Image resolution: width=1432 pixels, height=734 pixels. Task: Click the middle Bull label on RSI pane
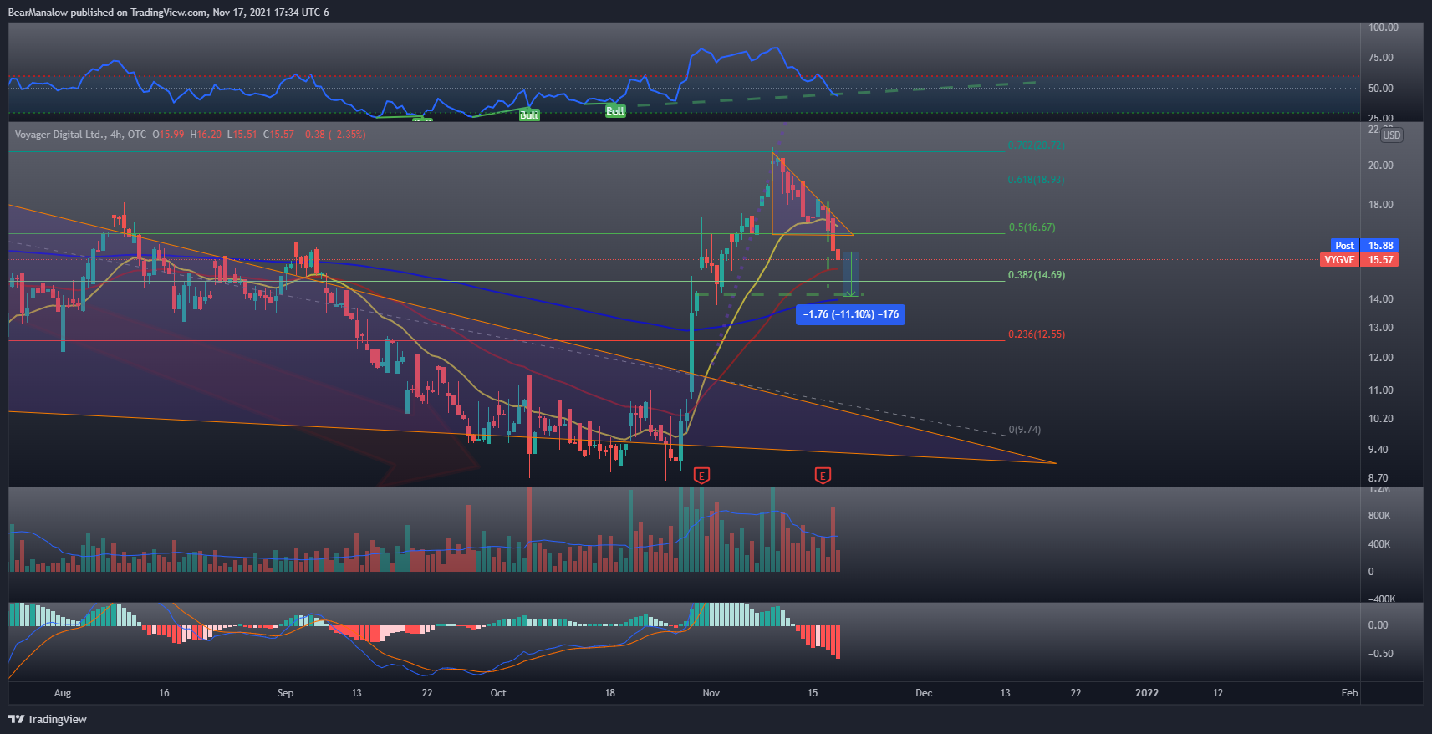tap(528, 115)
